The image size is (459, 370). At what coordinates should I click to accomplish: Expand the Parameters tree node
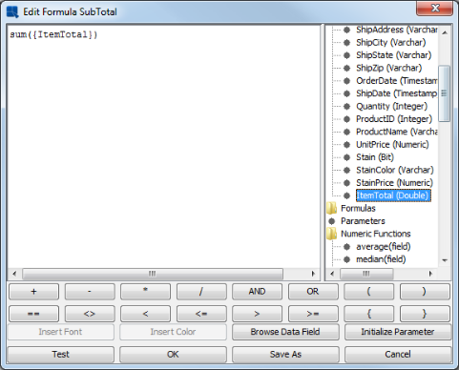click(x=363, y=221)
